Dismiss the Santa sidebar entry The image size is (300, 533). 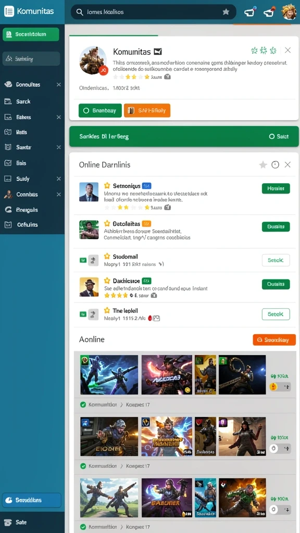pyautogui.click(x=58, y=147)
